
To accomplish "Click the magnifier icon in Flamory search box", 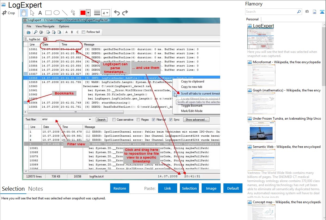I will [299, 12].
